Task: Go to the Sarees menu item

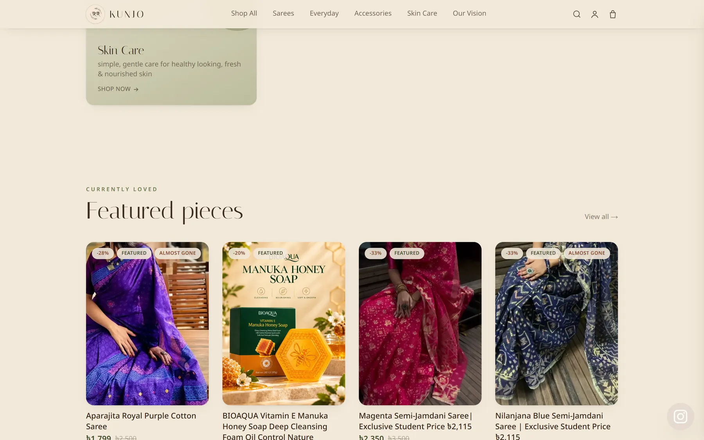Action: tap(283, 13)
